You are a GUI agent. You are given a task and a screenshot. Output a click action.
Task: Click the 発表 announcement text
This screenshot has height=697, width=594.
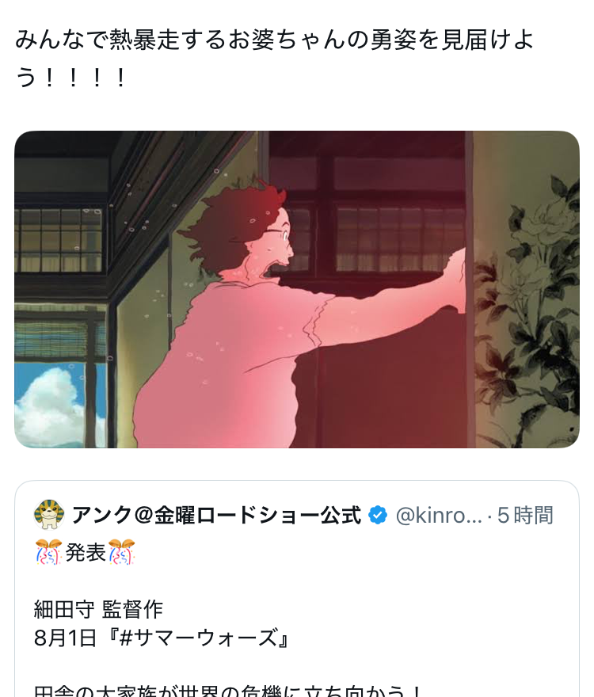[x=86, y=553]
